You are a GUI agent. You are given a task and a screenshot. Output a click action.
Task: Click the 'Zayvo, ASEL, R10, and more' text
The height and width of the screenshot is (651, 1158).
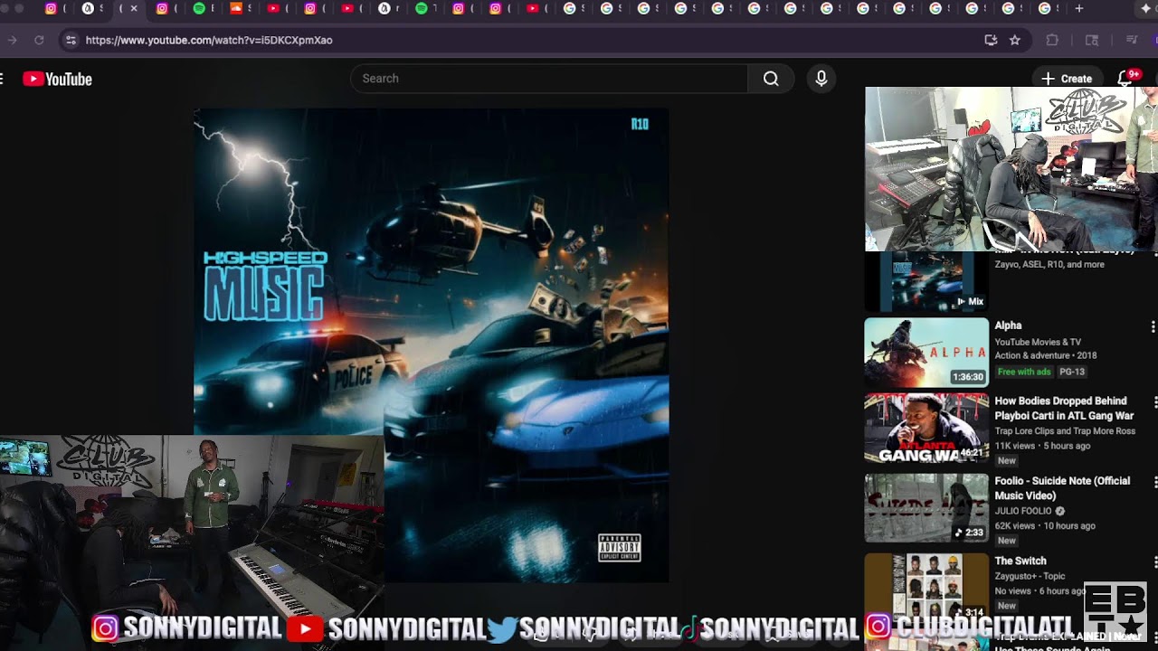[x=1049, y=264]
